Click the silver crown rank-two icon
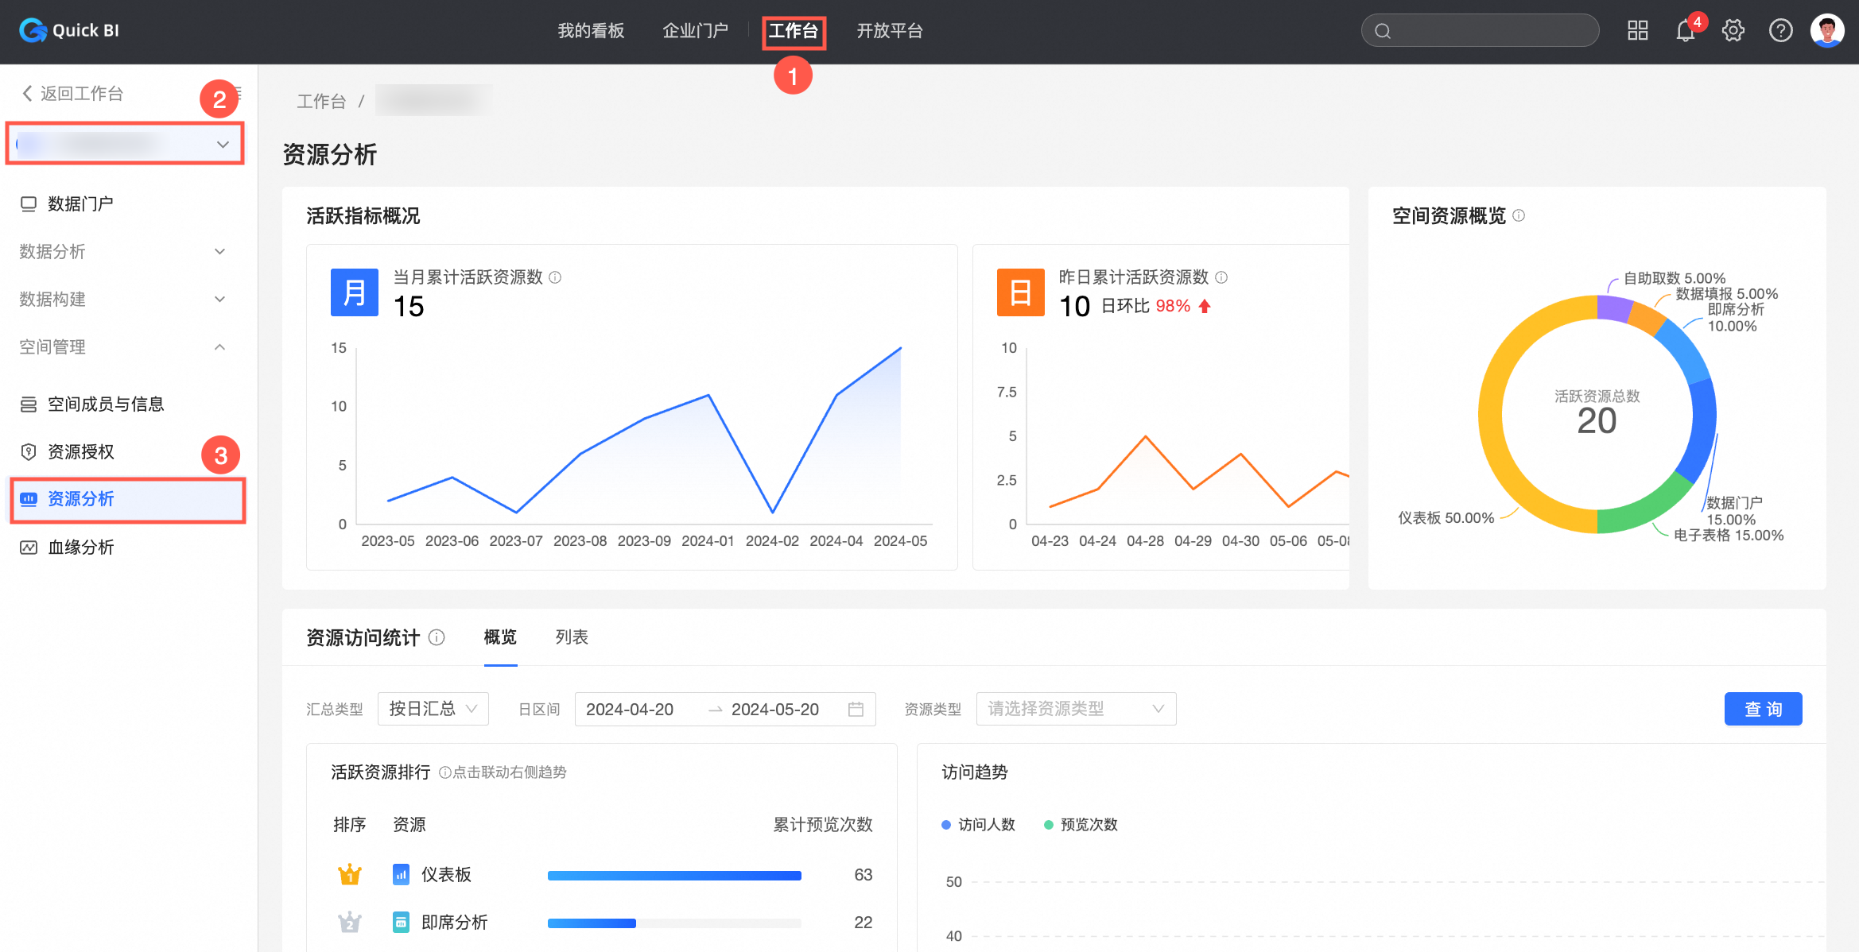Screen dimensions: 1859x952 [x=350, y=923]
